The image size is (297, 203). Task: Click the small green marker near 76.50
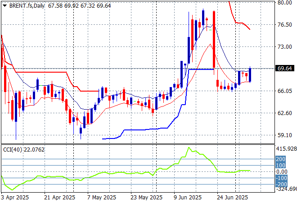pyautogui.click(x=211, y=30)
